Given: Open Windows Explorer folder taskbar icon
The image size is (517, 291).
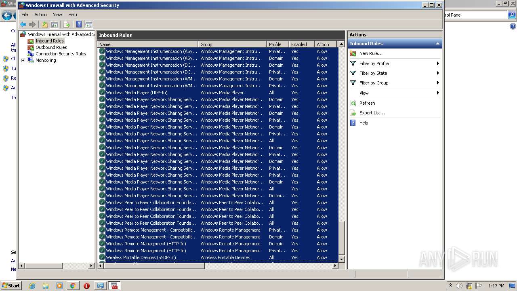Looking at the screenshot, I should [46, 286].
